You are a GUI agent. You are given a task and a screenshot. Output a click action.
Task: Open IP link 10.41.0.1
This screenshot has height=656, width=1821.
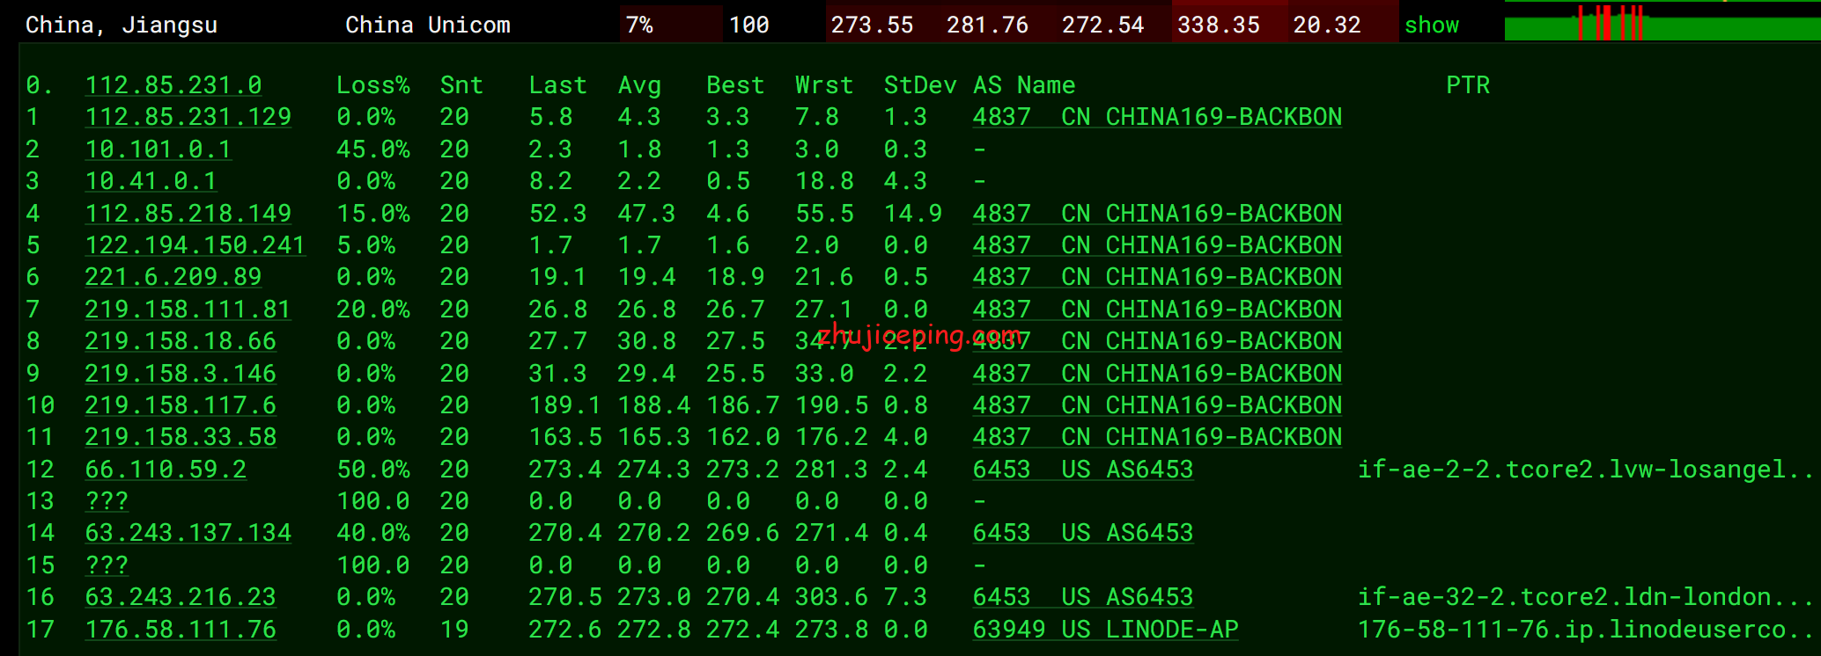(x=151, y=181)
